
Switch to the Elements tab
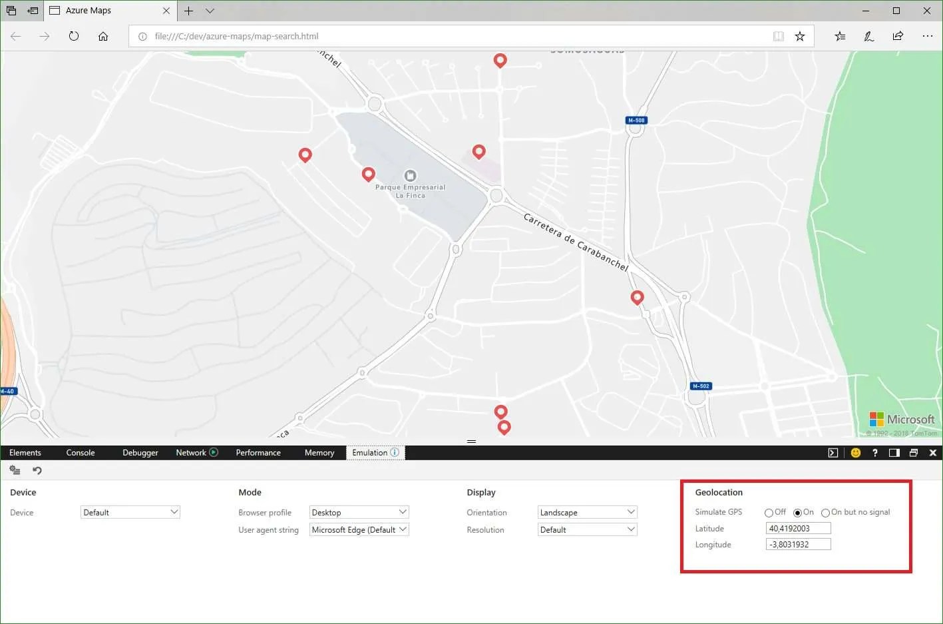(x=25, y=453)
